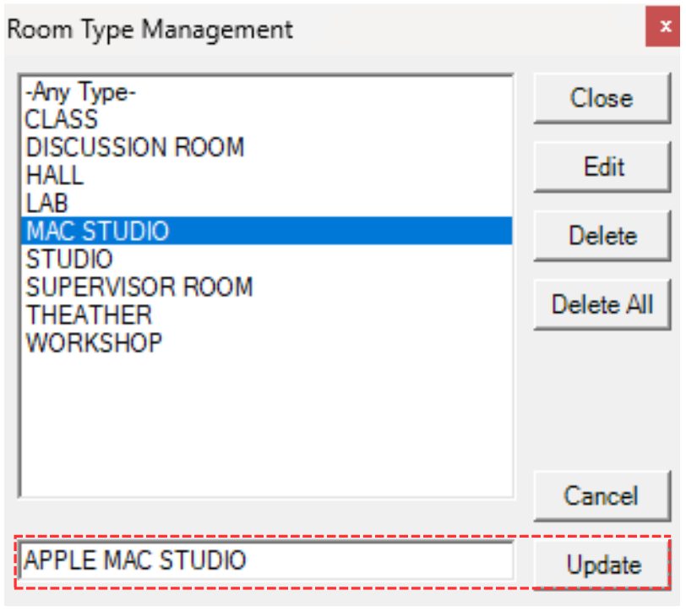The width and height of the screenshot is (686, 612).
Task: Choose DISCUSSION ROOM from the list
Action: [135, 147]
